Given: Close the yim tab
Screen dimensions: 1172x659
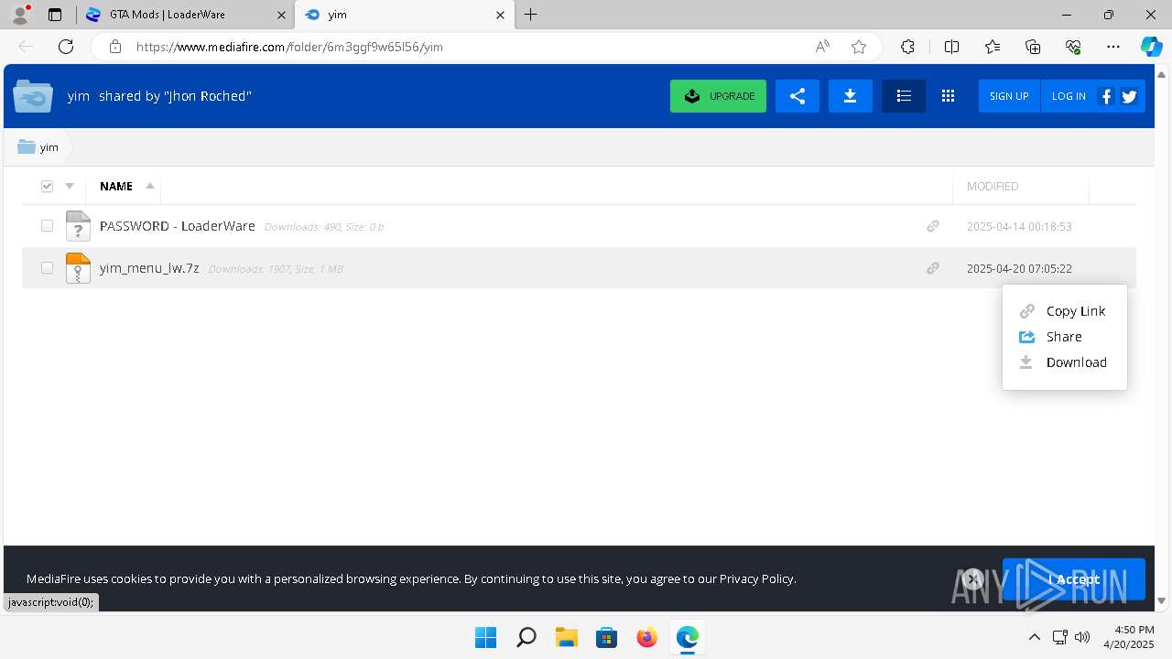Looking at the screenshot, I should point(500,15).
